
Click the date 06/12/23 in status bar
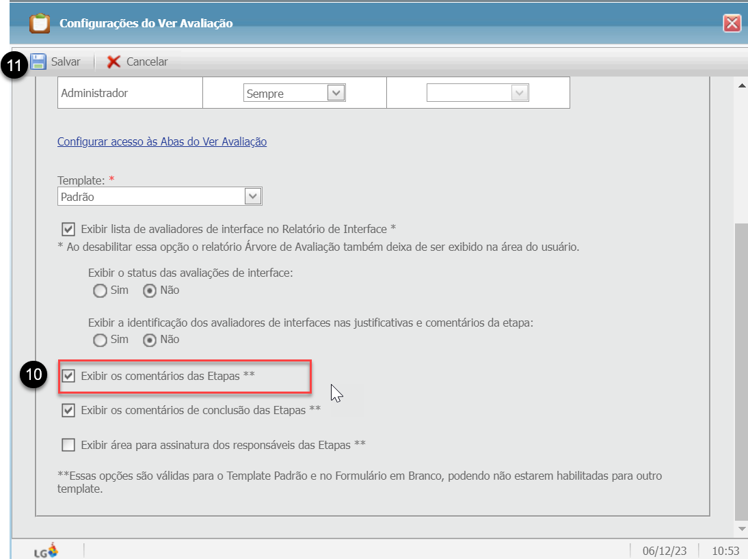[665, 551]
